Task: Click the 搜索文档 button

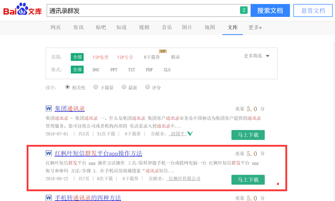Action: pos(270,10)
